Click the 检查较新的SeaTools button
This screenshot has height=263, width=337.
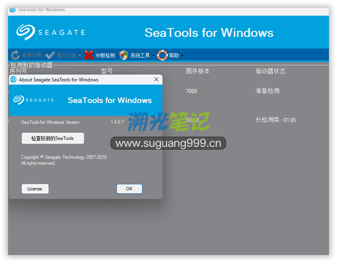pyautogui.click(x=53, y=138)
